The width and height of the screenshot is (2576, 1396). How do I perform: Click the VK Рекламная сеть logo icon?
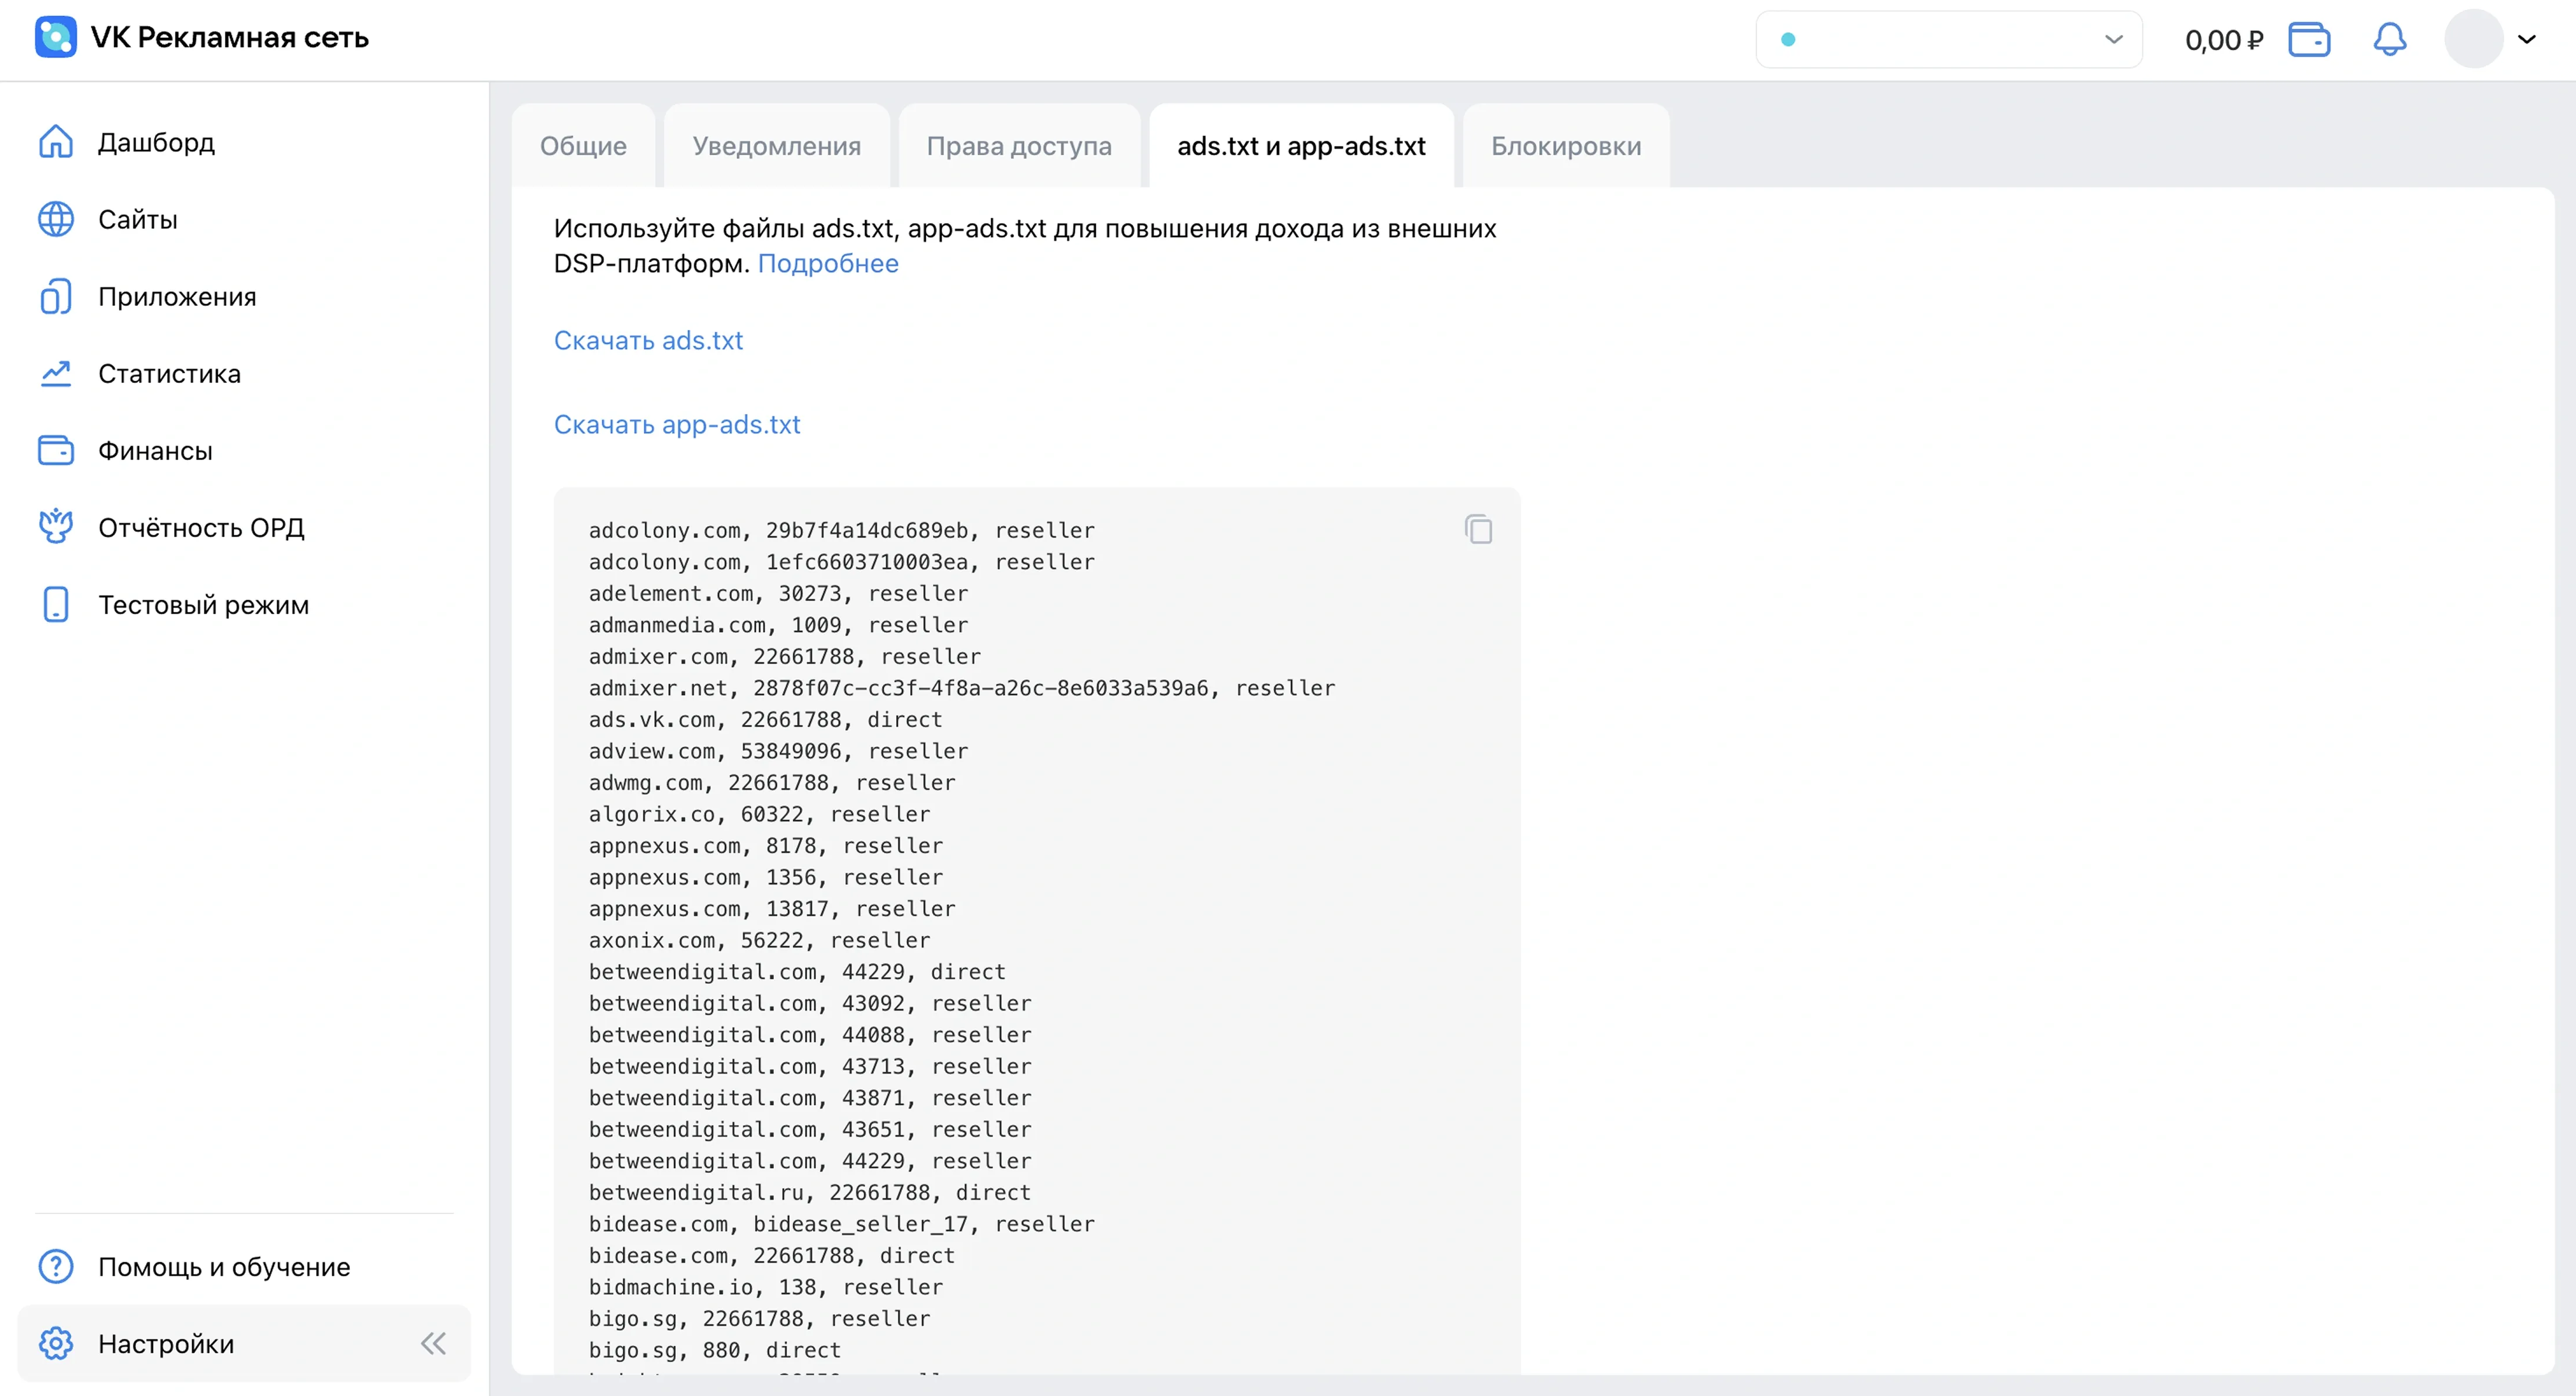tap(55, 37)
